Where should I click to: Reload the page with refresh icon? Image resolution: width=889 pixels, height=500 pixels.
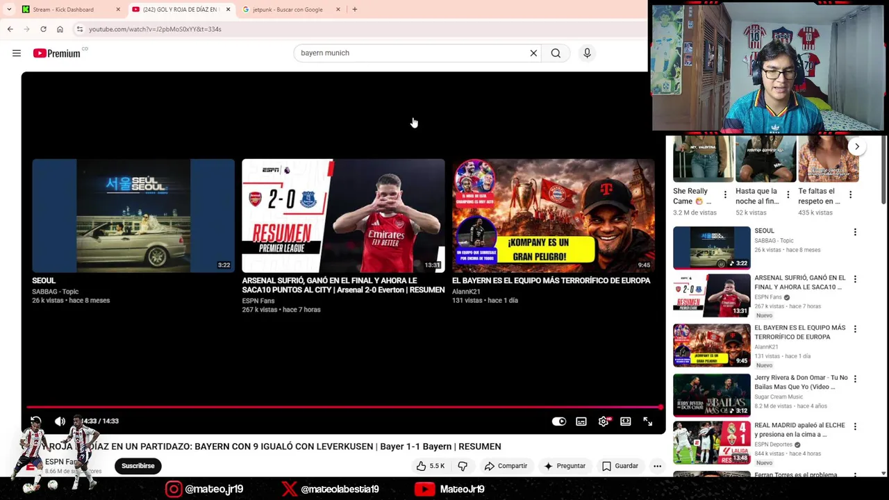tap(43, 29)
